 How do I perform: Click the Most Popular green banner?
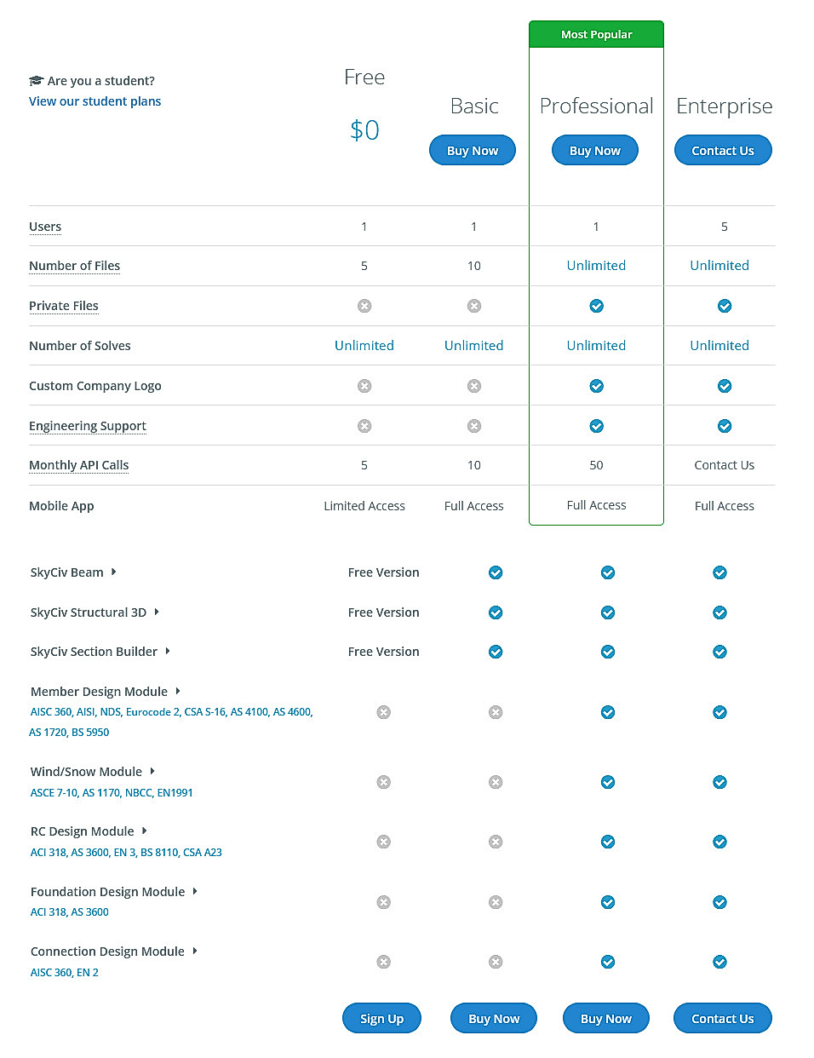596,35
